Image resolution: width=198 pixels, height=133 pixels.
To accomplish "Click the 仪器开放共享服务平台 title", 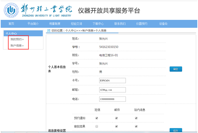I will pos(109,11).
